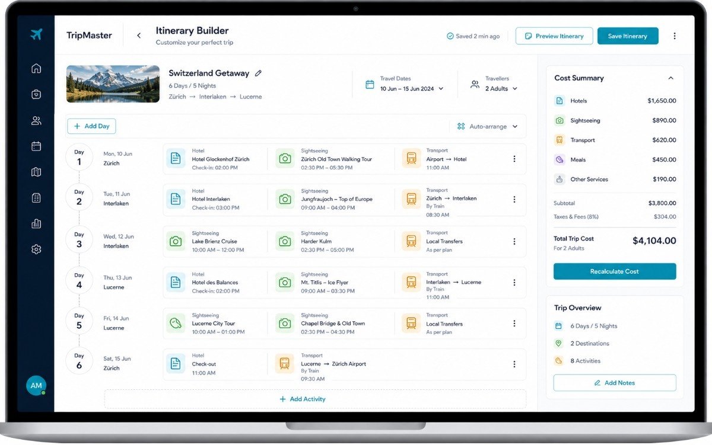The image size is (712, 445).
Task: Open Day 2 row options menu
Action: pos(514,200)
